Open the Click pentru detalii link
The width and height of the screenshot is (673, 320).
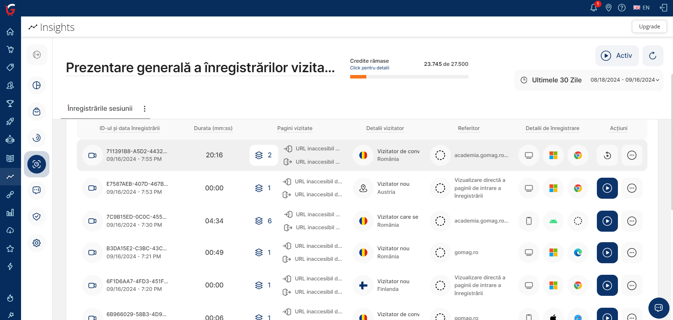[369, 68]
